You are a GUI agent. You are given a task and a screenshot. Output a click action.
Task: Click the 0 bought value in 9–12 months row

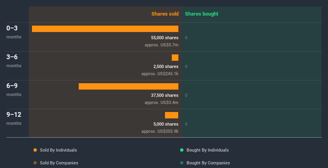[186, 124]
